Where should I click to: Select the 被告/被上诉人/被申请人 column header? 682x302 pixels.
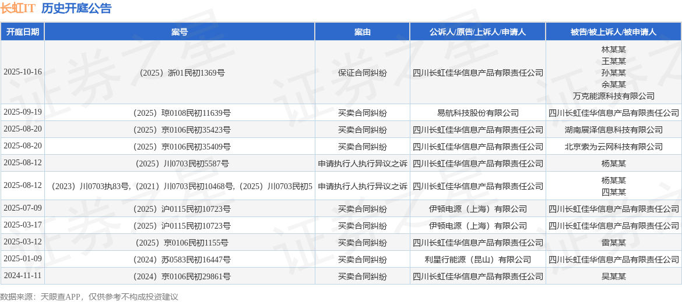(614, 31)
